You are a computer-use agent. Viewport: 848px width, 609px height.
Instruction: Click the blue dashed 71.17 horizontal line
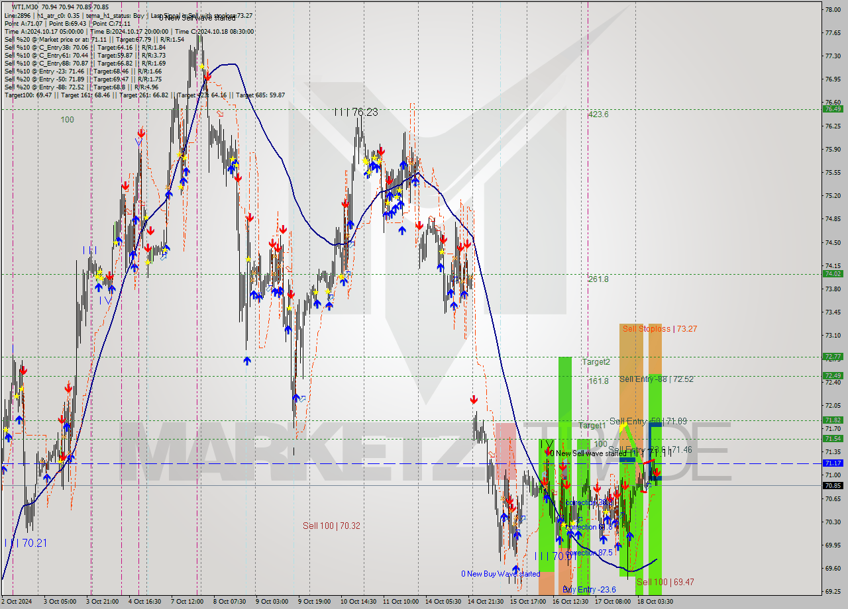click(x=411, y=463)
